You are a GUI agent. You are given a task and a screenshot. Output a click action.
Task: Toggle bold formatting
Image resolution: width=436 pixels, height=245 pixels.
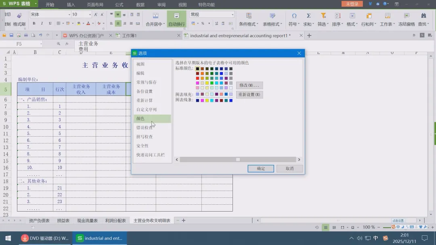34,24
